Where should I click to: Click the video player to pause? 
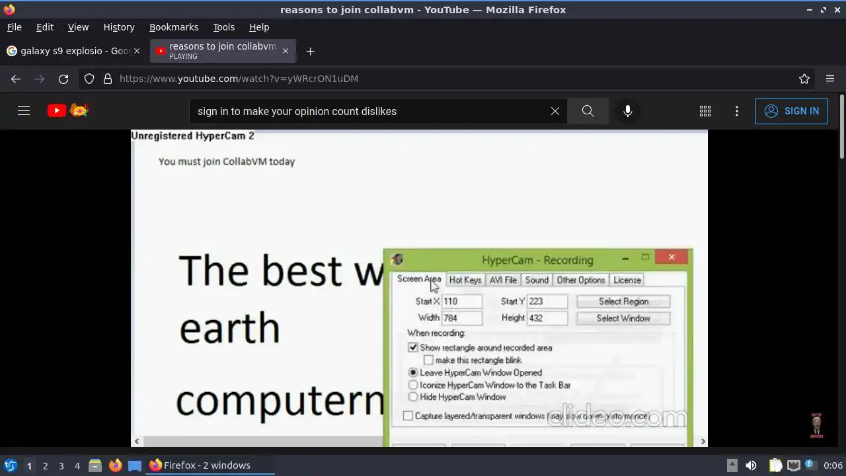click(419, 288)
